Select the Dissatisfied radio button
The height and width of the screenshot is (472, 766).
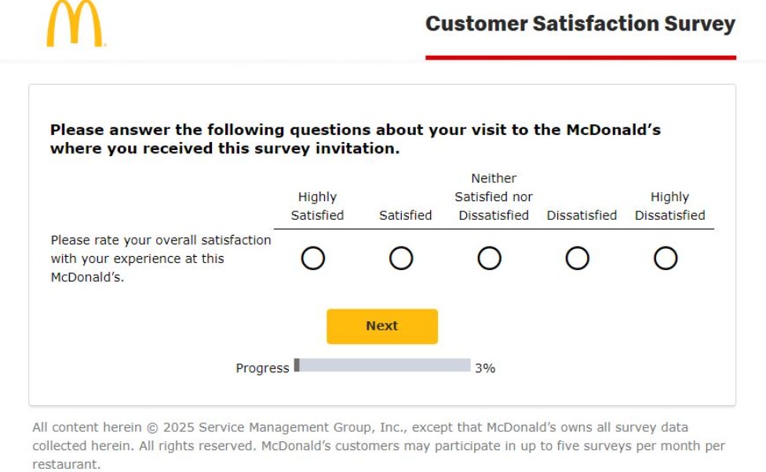578,258
